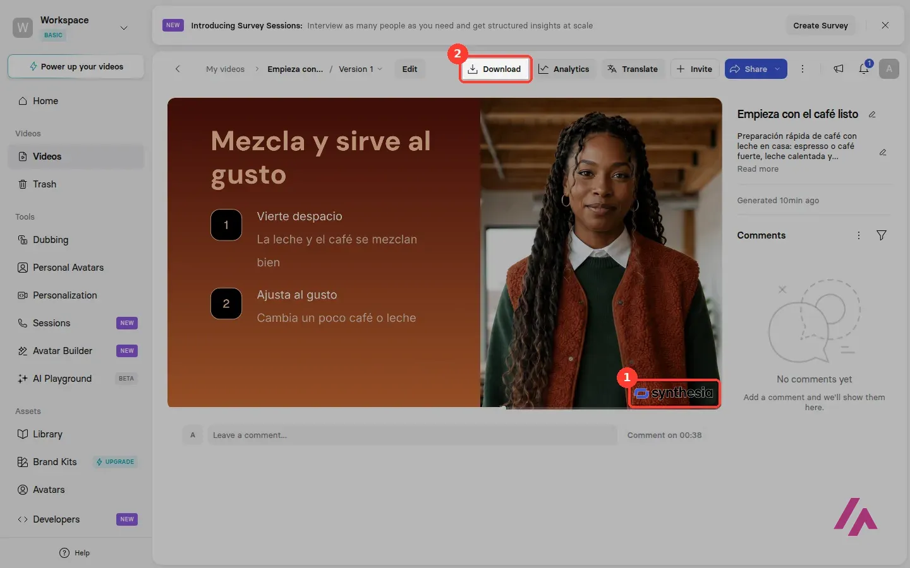Click the Share button
The width and height of the screenshot is (910, 568).
click(x=749, y=69)
